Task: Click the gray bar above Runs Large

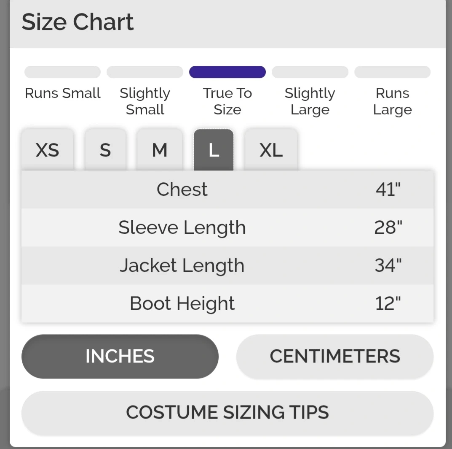Action: point(392,72)
